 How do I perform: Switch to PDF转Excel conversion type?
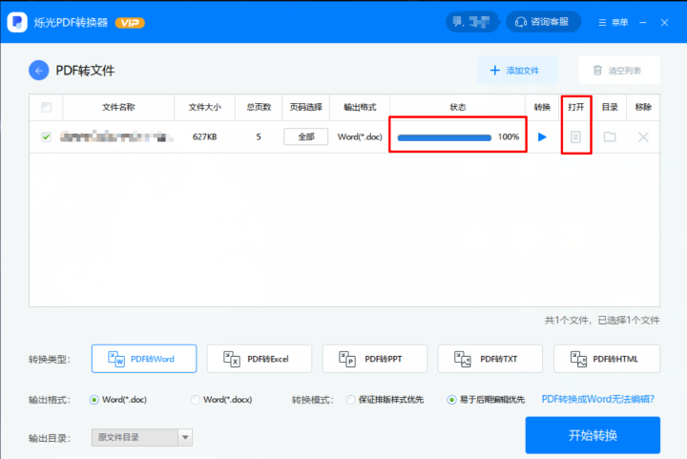(x=260, y=359)
